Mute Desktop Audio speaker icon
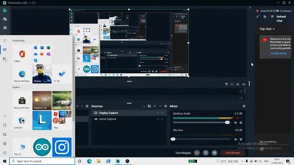294x165 pixels. [x=236, y=123]
